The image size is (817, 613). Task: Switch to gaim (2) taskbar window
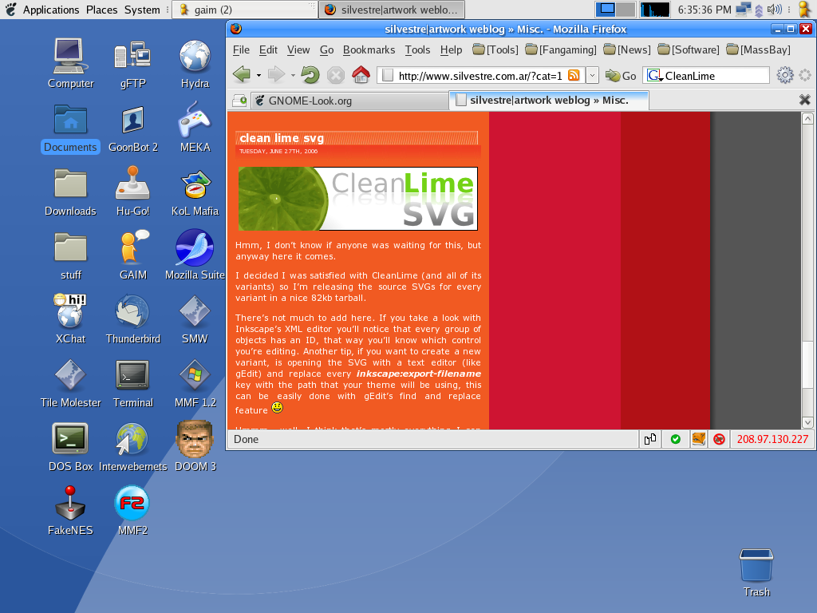pyautogui.click(x=245, y=10)
